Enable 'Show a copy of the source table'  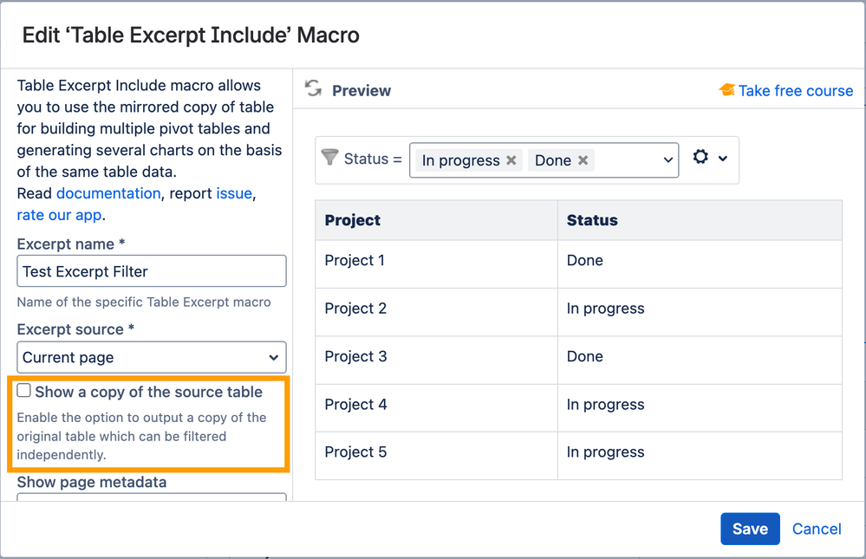23,391
